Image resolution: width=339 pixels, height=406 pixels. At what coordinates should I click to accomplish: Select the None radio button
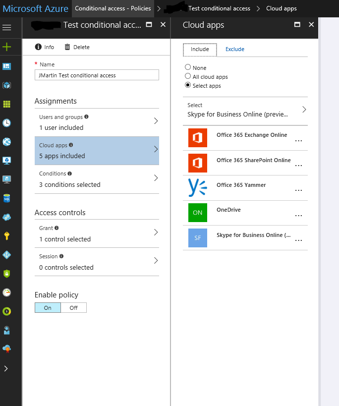[188, 67]
